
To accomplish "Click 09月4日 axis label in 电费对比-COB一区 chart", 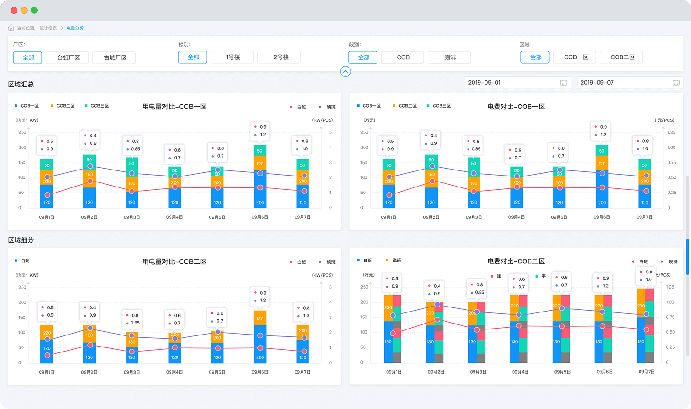I will click(x=516, y=217).
